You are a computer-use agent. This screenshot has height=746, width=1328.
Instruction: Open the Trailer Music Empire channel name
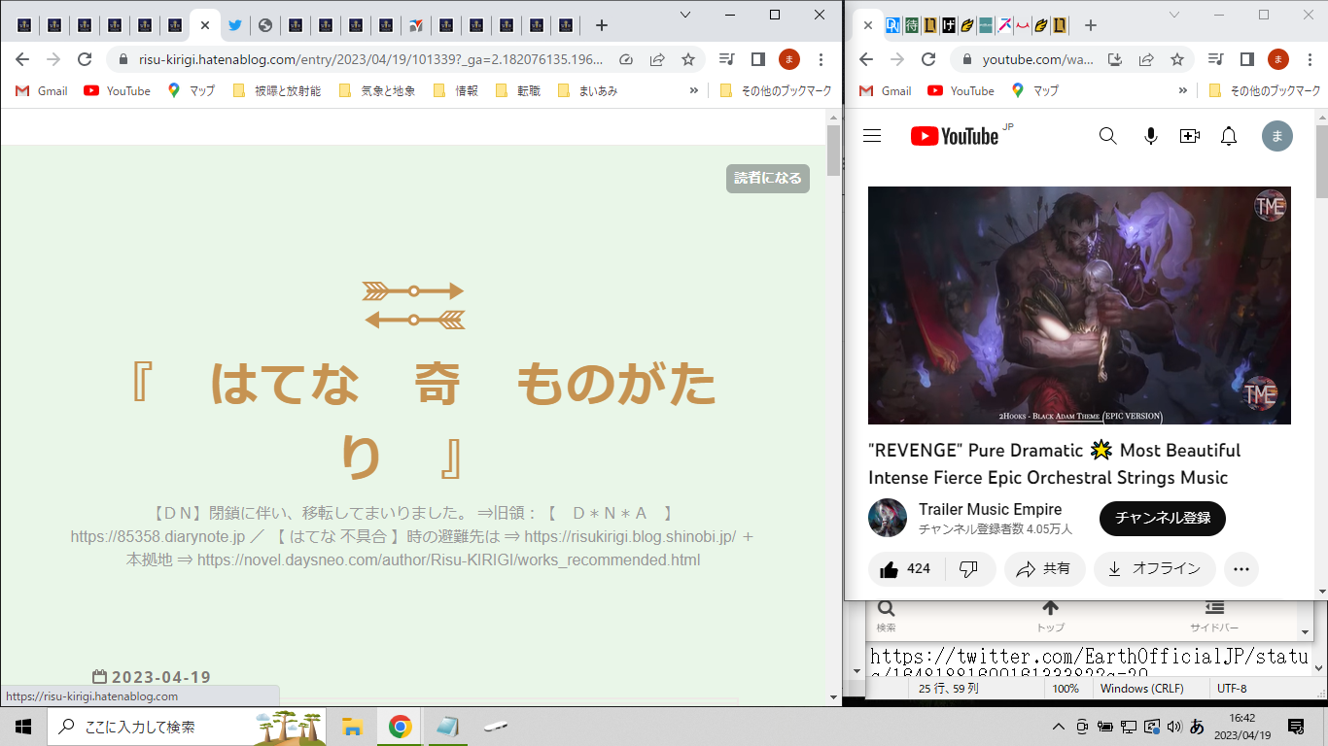pyautogui.click(x=990, y=509)
